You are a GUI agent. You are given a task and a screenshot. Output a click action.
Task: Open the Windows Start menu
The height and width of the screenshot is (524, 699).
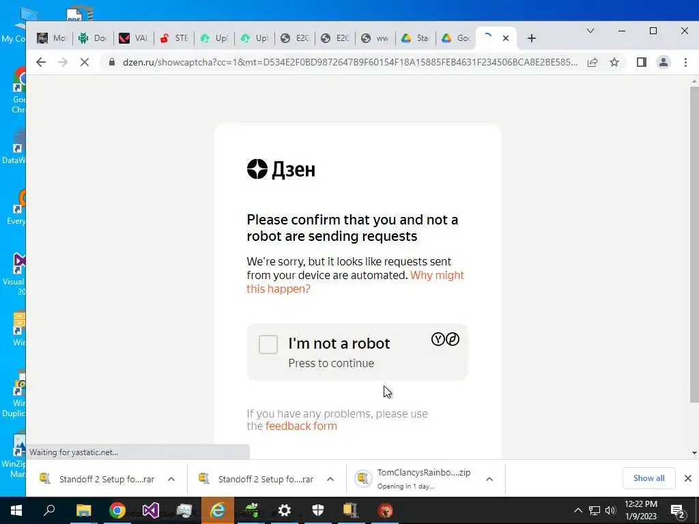click(x=16, y=510)
